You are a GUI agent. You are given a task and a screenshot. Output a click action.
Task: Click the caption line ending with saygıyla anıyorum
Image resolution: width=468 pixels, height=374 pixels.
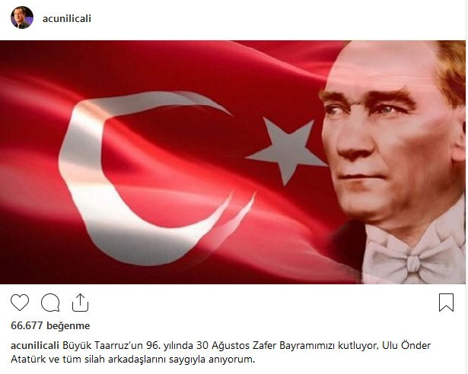[133, 359]
